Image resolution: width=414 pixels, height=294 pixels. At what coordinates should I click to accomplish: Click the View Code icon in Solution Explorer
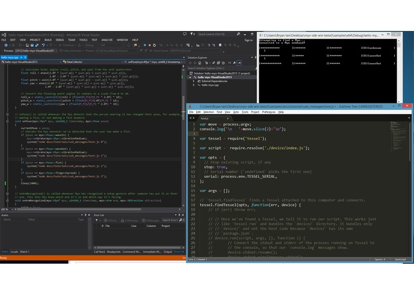click(229, 62)
